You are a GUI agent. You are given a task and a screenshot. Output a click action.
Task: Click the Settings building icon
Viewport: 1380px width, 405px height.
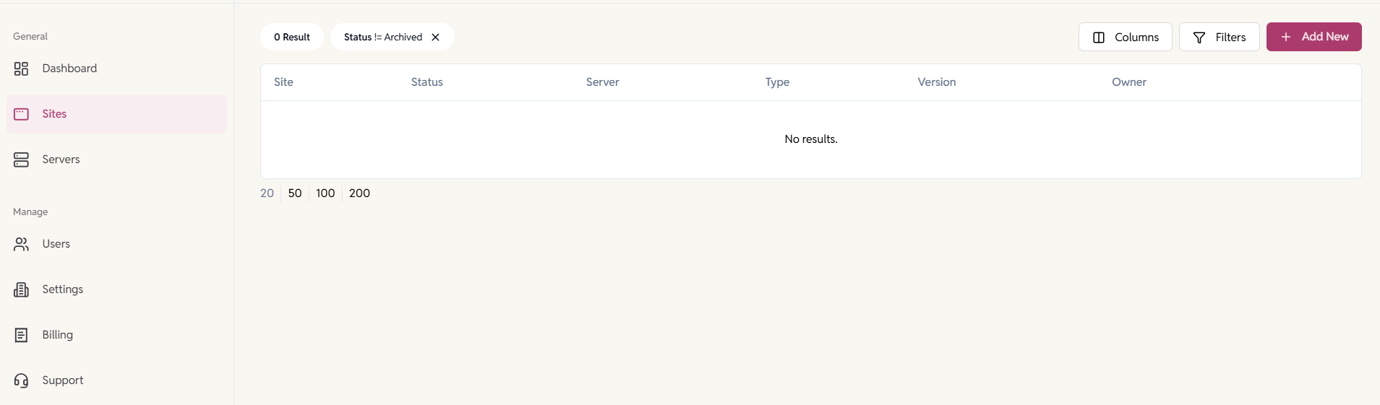click(21, 289)
